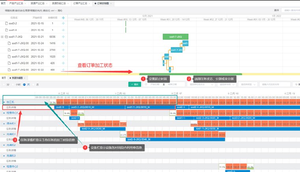This screenshot has width=300, height=172.
Task: Click the green sod1-7-JXQ Gantt bar
Action: pyautogui.click(x=175, y=37)
